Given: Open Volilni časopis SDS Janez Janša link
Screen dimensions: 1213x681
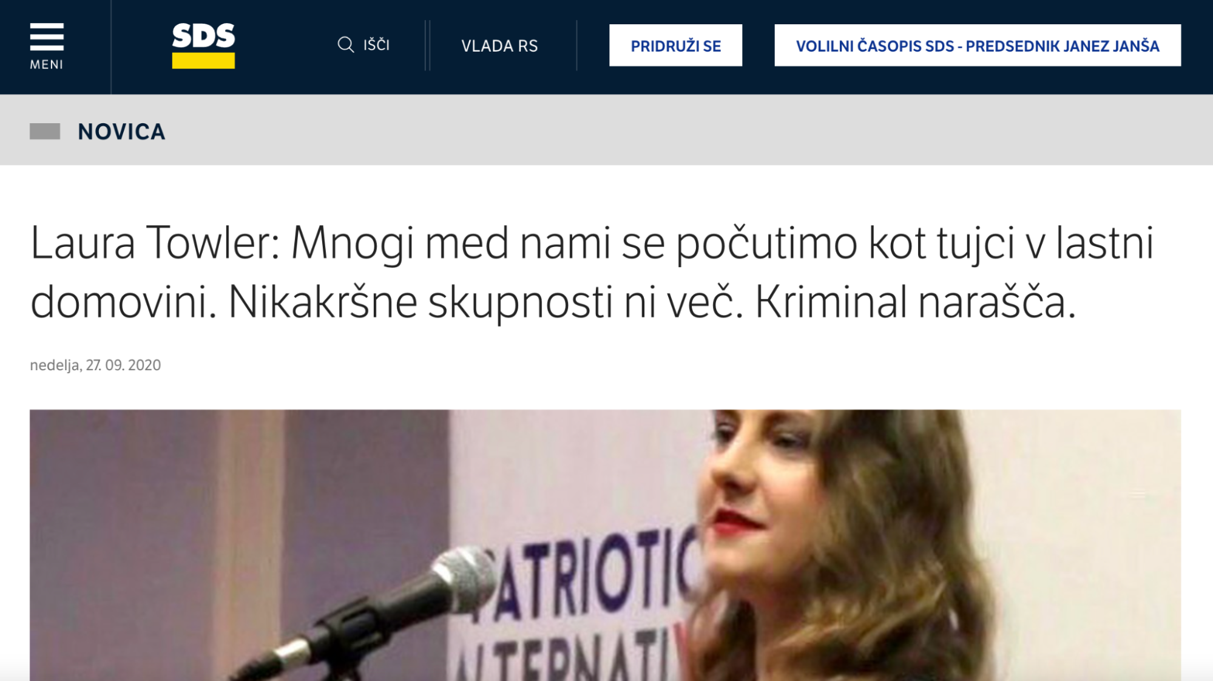Looking at the screenshot, I should pos(978,46).
